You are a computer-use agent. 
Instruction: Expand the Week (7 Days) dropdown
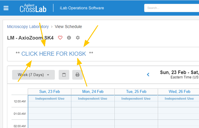(x=33, y=75)
